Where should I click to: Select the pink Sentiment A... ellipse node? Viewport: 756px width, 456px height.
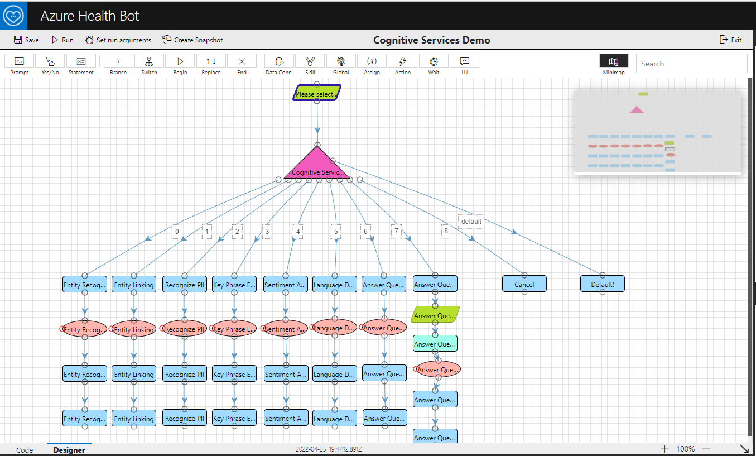285,329
